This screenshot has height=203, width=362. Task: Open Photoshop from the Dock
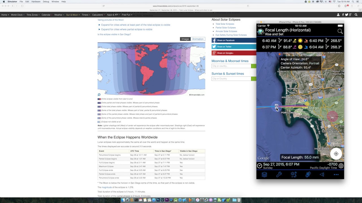[158, 200]
